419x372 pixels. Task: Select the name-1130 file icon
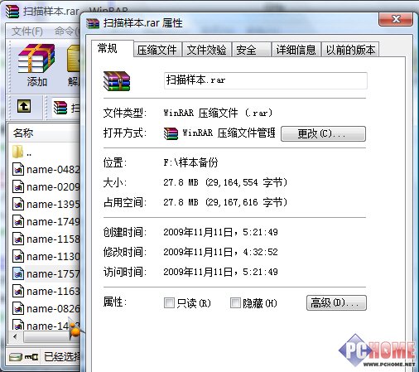pyautogui.click(x=18, y=257)
